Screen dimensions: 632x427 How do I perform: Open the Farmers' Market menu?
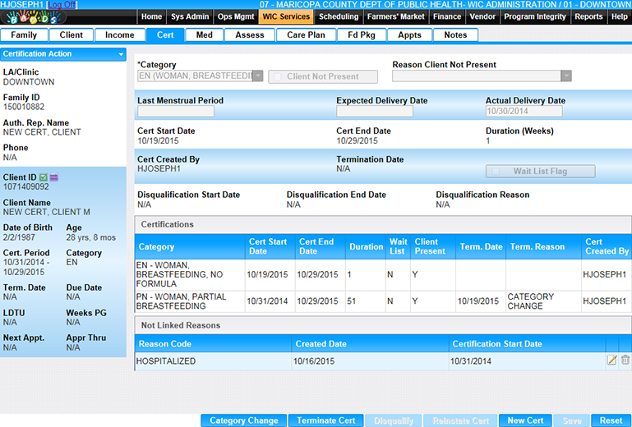(x=397, y=16)
